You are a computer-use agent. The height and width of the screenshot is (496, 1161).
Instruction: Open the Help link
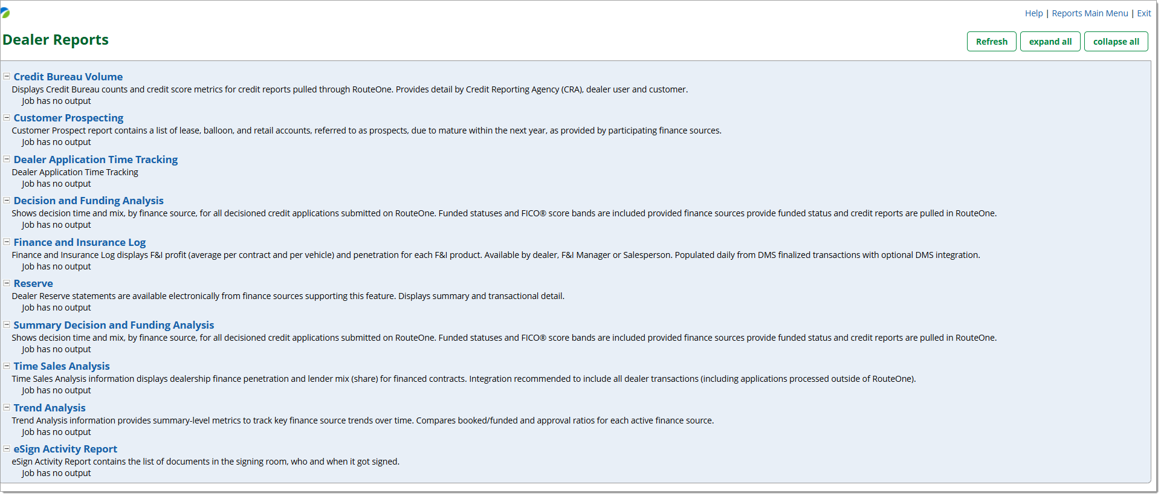click(x=1033, y=13)
